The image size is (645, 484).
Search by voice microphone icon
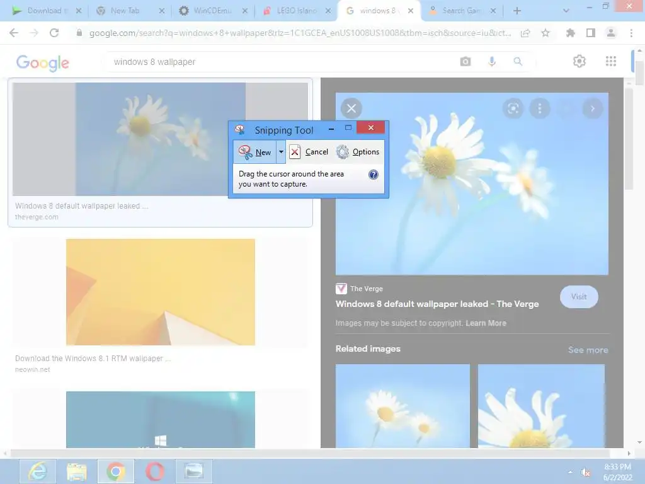pyautogui.click(x=491, y=62)
